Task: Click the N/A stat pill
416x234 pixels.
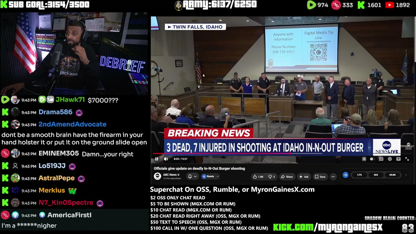Action: 376,175
